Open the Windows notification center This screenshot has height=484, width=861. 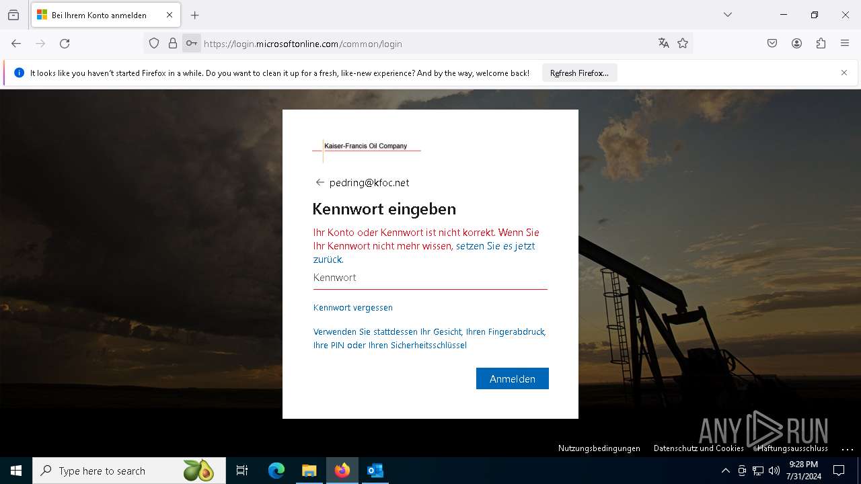pos(839,471)
